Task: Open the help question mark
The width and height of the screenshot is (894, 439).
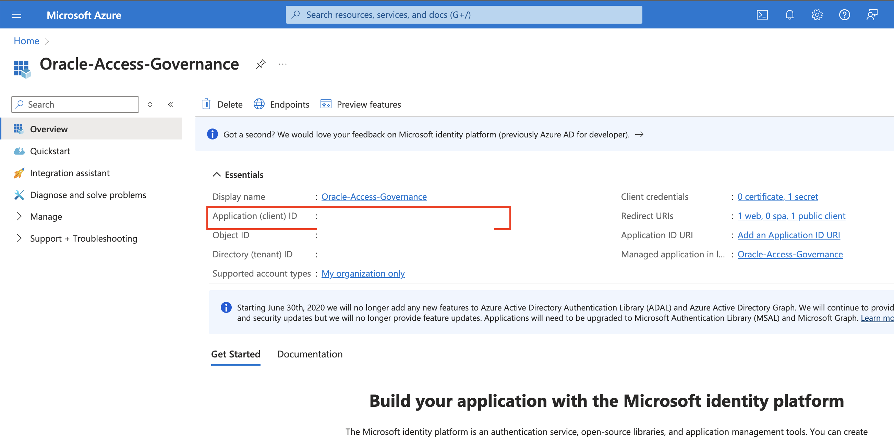Action: click(x=844, y=15)
